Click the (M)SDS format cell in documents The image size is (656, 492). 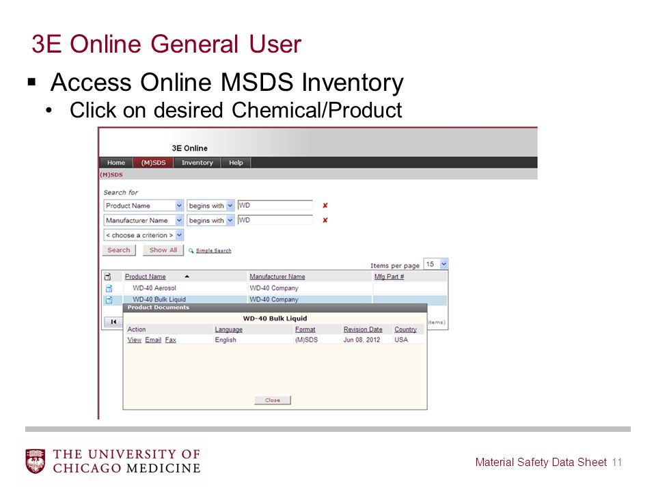[x=306, y=340]
